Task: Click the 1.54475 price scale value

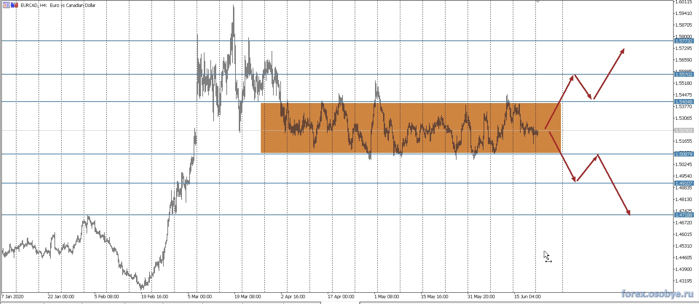Action: click(x=684, y=95)
